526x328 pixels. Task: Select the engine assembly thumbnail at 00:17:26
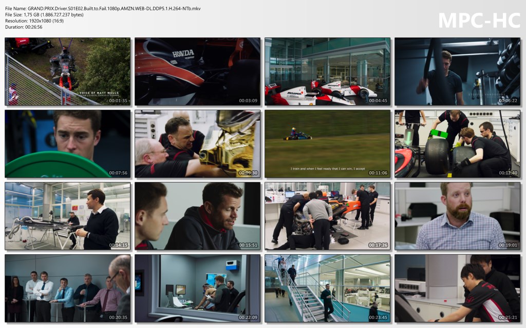(327, 216)
